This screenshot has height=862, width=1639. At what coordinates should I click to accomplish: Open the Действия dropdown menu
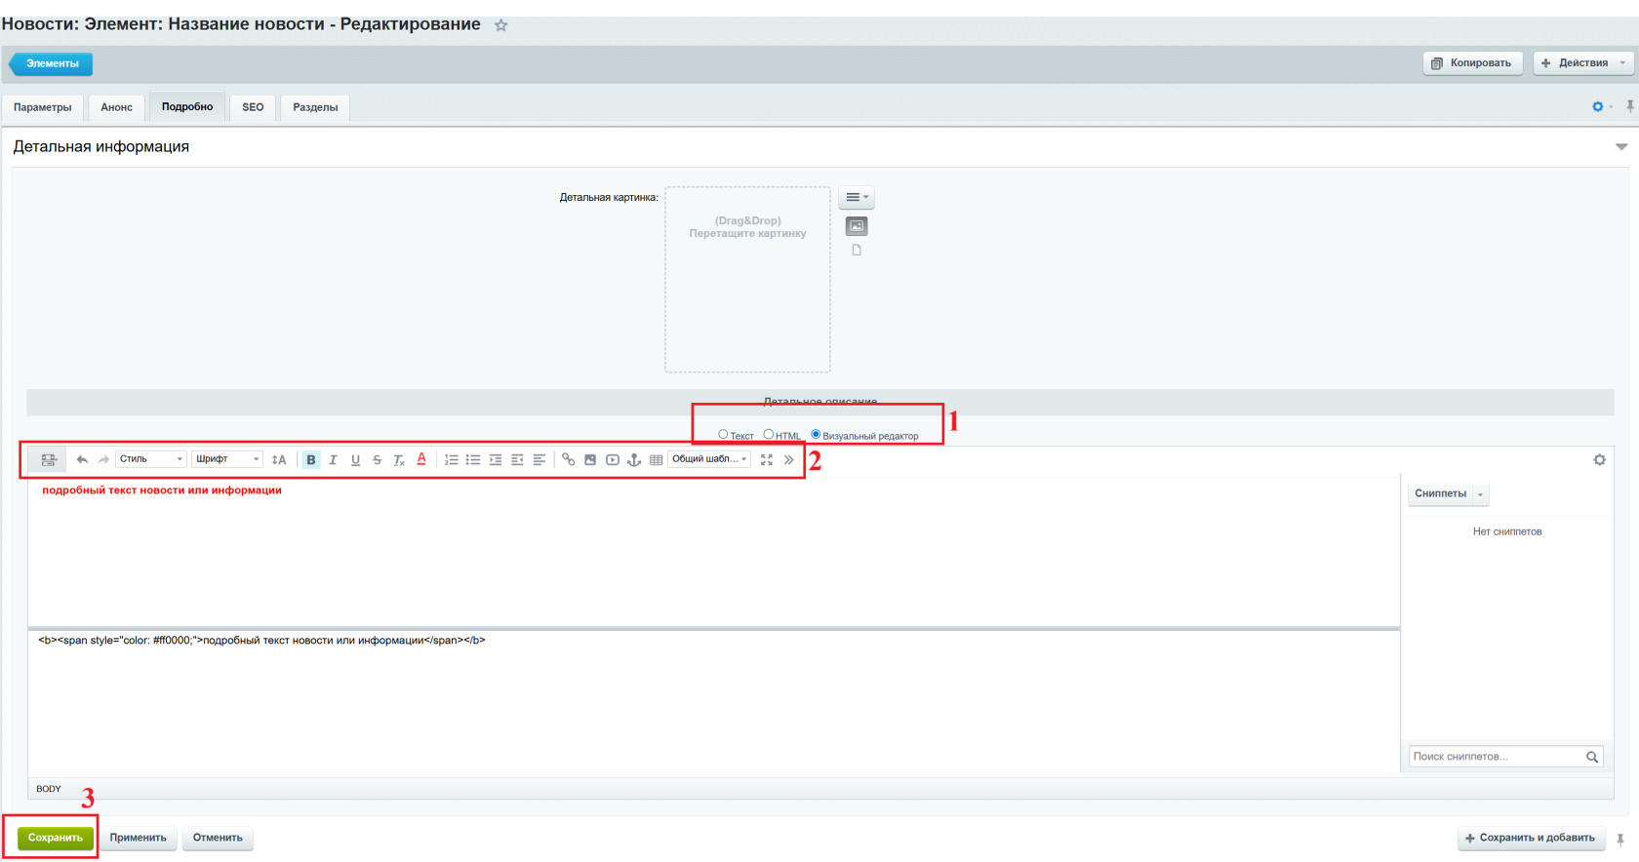[x=1584, y=63]
